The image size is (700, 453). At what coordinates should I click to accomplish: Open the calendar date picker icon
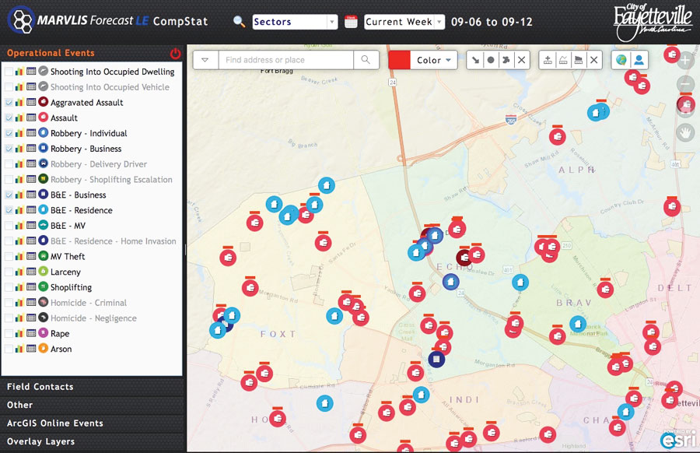tap(351, 22)
